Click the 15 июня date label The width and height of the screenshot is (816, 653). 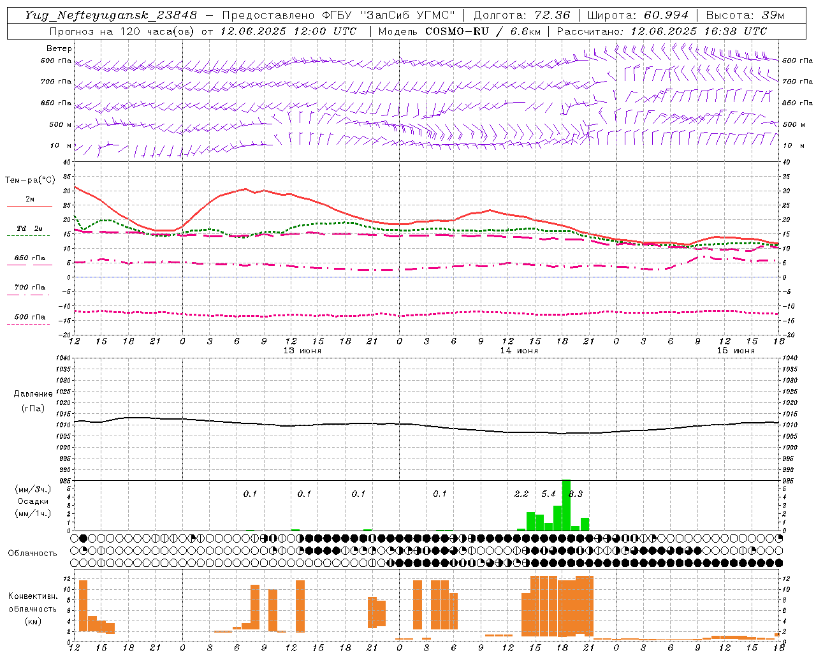click(x=736, y=351)
